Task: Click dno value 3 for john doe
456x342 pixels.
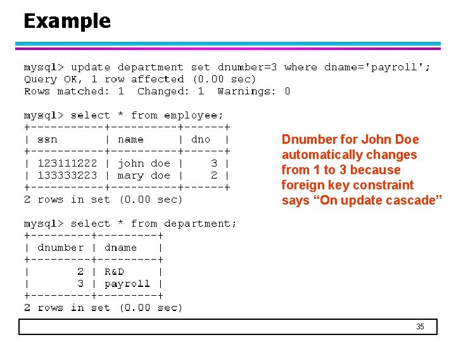Action: [x=214, y=163]
